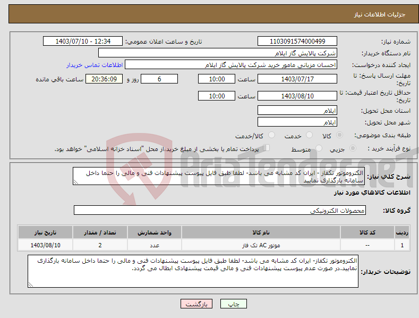Click the resize grip of buyer notes

click(31, 284)
